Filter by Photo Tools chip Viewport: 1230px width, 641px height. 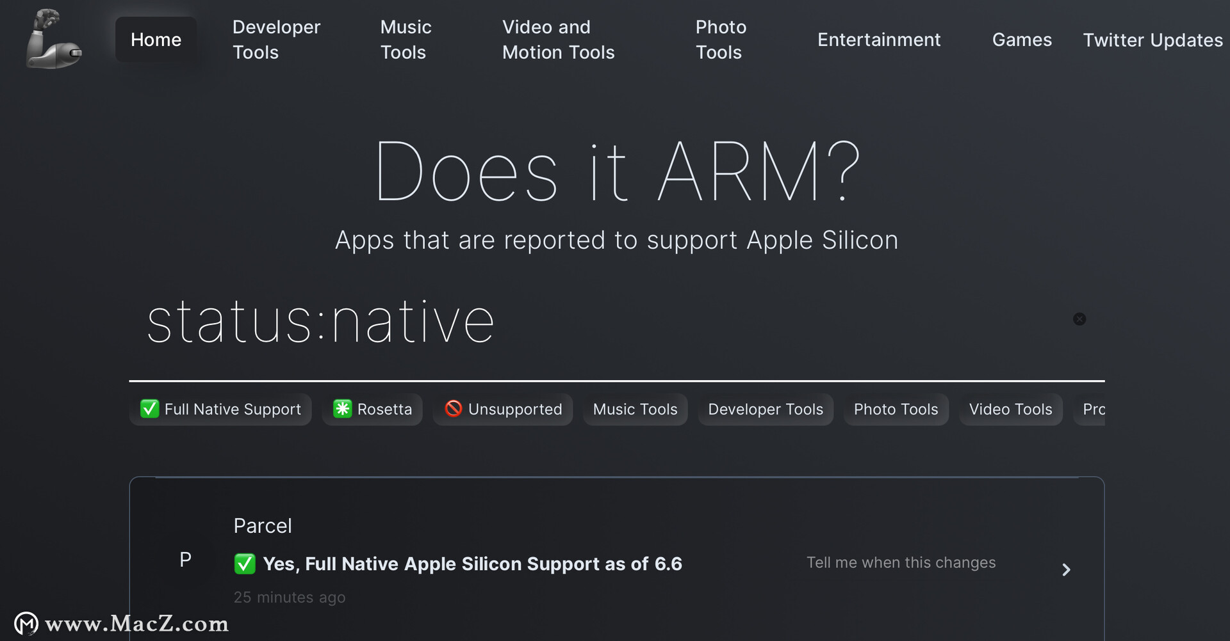click(896, 409)
